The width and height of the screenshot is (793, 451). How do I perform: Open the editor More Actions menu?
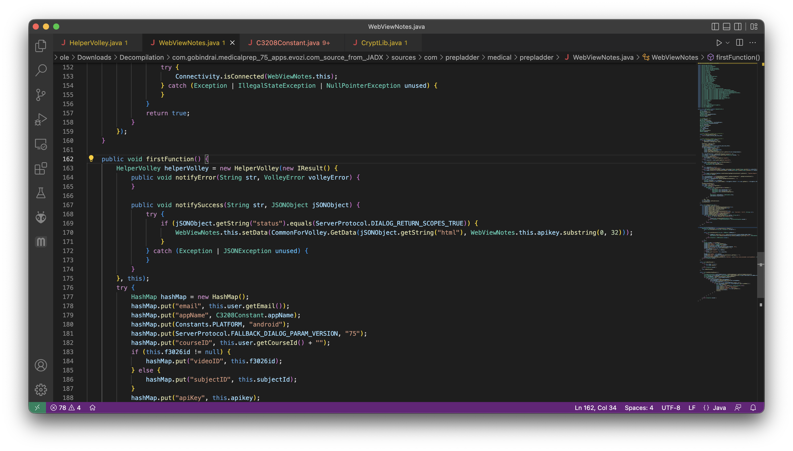pos(752,43)
